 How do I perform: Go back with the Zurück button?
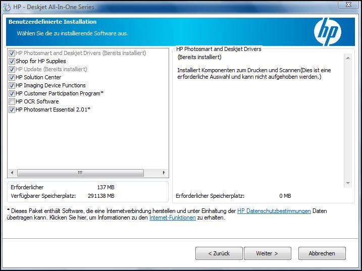[219, 253]
